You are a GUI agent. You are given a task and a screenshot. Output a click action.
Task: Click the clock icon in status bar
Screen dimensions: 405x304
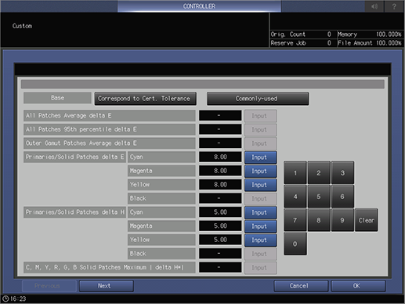[x=5, y=299]
